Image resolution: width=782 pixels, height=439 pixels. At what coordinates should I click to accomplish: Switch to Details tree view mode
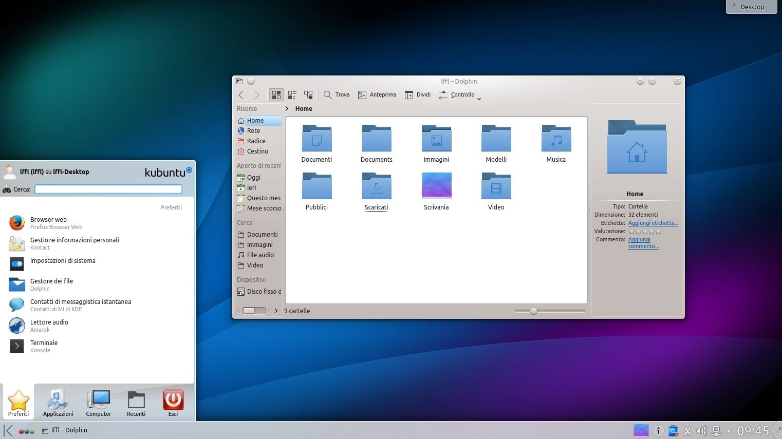[308, 95]
